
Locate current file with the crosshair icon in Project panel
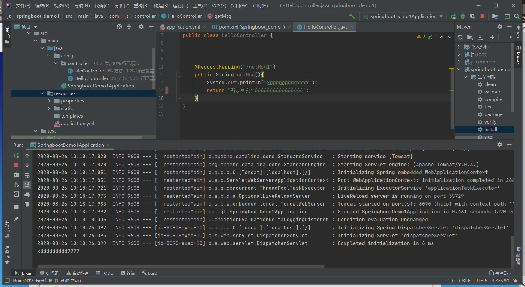pyautogui.click(x=119, y=27)
